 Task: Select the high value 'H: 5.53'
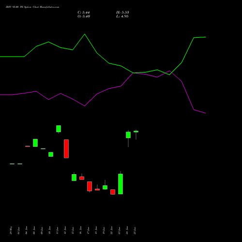(122, 13)
